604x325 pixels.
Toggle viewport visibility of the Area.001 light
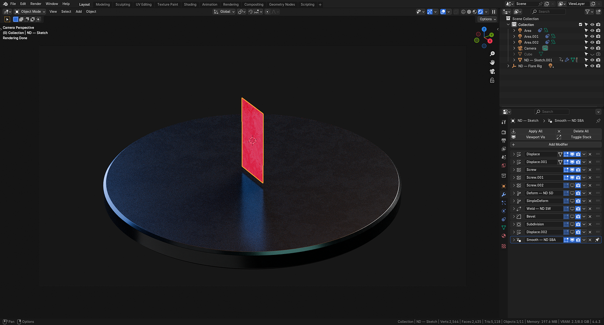point(592,36)
